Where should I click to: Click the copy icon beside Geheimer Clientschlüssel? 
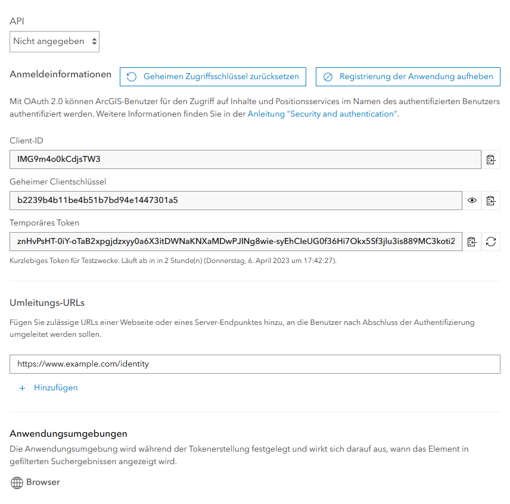pyautogui.click(x=491, y=200)
